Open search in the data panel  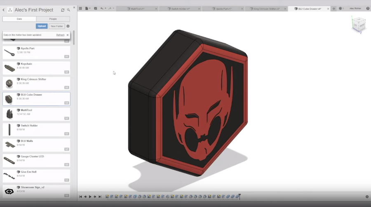(x=68, y=10)
